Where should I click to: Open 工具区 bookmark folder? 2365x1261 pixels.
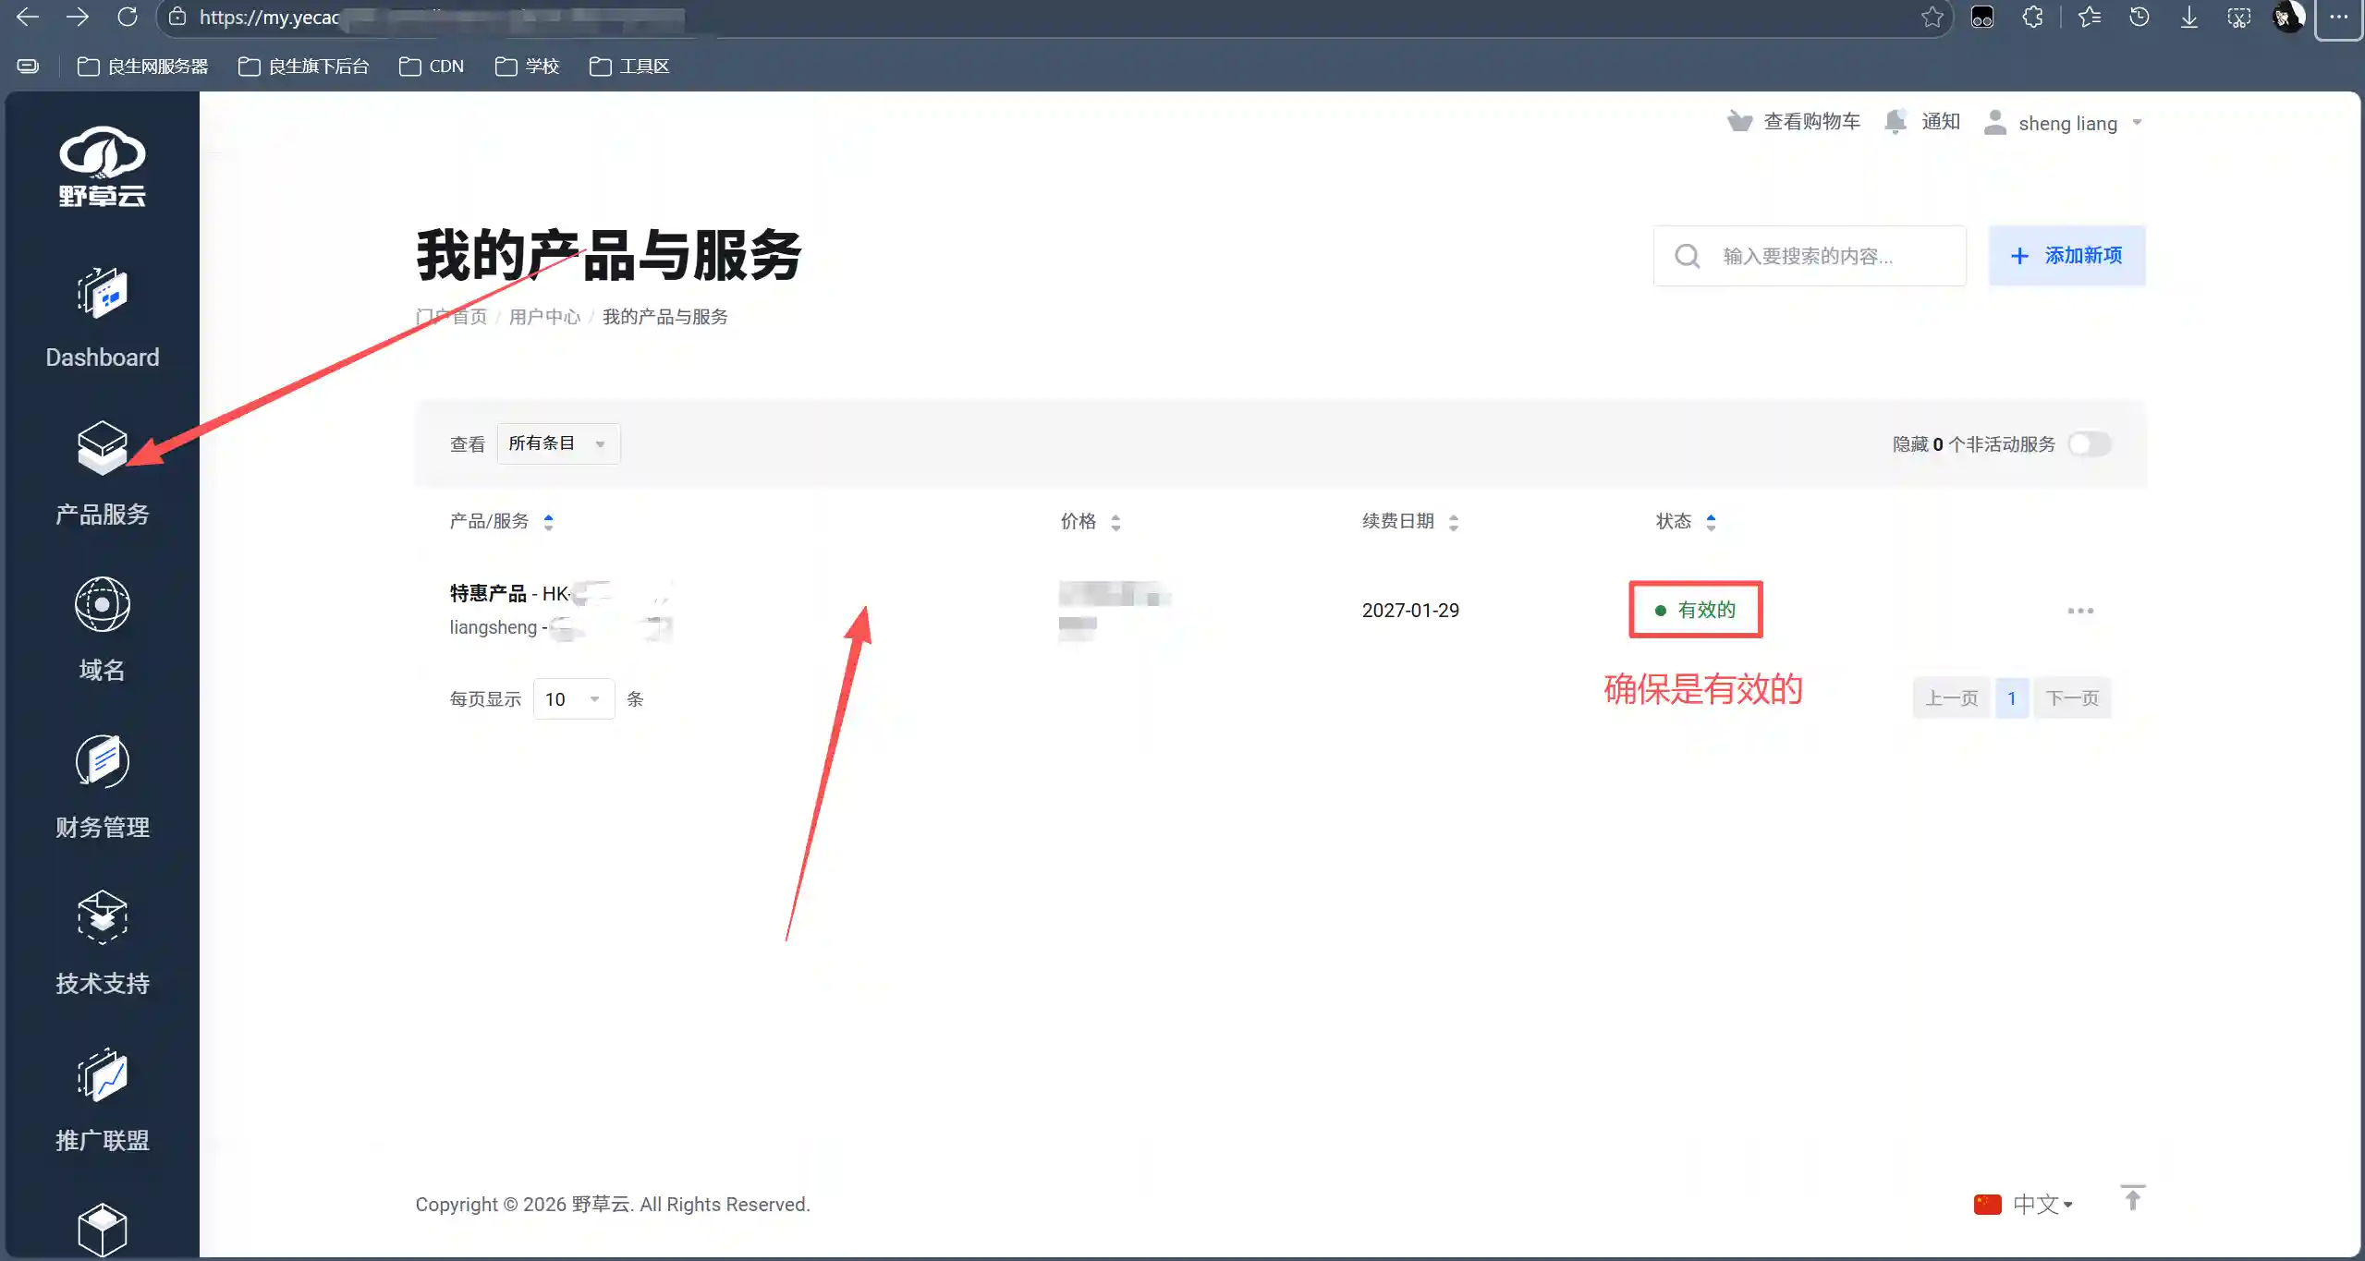point(629,67)
